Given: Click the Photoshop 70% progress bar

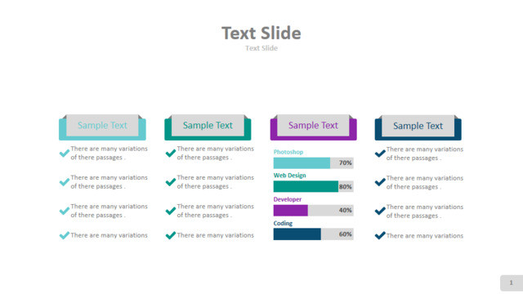Looking at the screenshot, I should (314, 163).
